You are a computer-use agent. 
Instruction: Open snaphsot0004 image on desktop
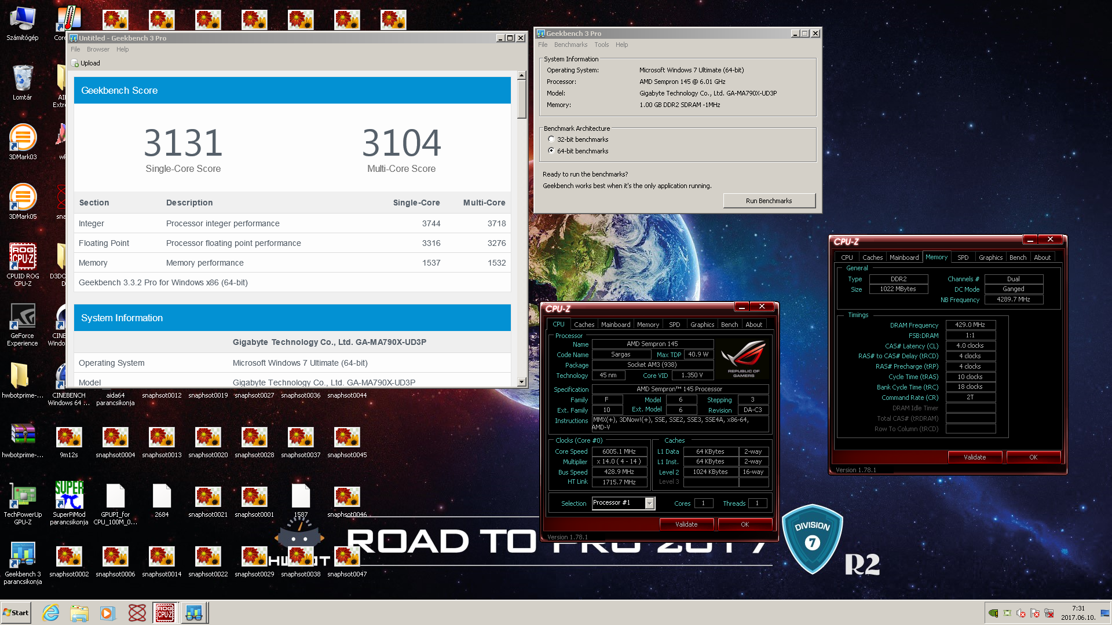point(115,442)
